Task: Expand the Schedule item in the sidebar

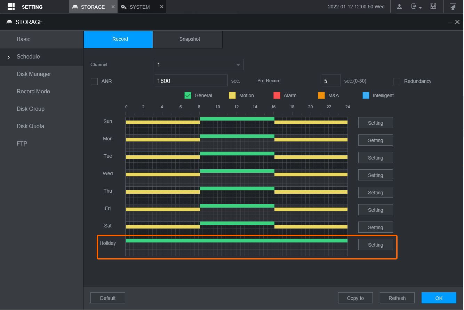Action: coord(28,57)
